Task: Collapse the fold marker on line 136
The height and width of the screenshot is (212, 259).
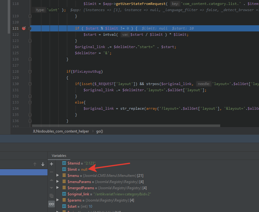Action: tap(30, 121)
